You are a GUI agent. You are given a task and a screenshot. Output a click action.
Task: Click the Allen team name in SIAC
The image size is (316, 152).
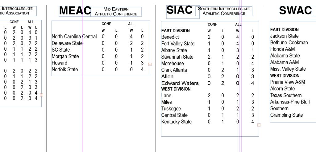pyautogui.click(x=167, y=76)
